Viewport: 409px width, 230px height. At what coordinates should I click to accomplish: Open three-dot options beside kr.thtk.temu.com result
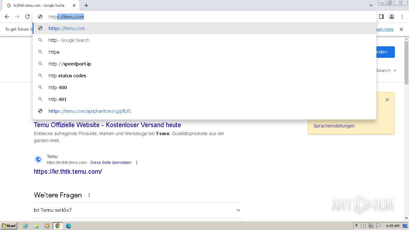coord(137,163)
